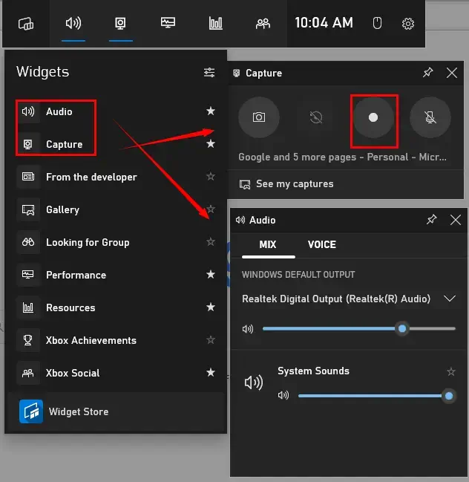Start recording with the record button

click(x=373, y=117)
